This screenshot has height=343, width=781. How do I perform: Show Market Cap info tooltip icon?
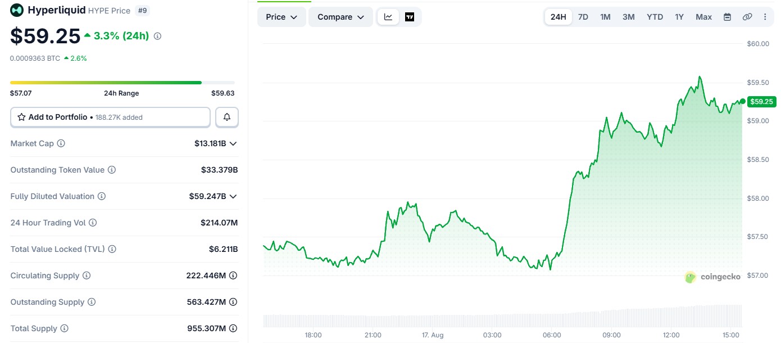coord(61,143)
